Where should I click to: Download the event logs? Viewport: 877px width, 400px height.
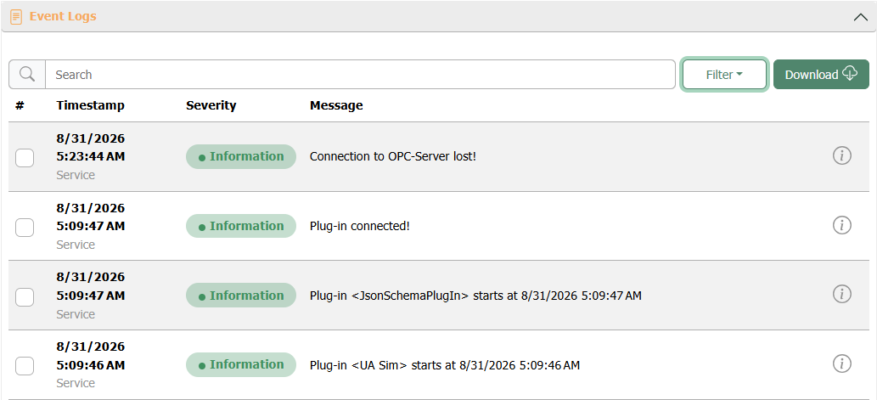pyautogui.click(x=821, y=75)
